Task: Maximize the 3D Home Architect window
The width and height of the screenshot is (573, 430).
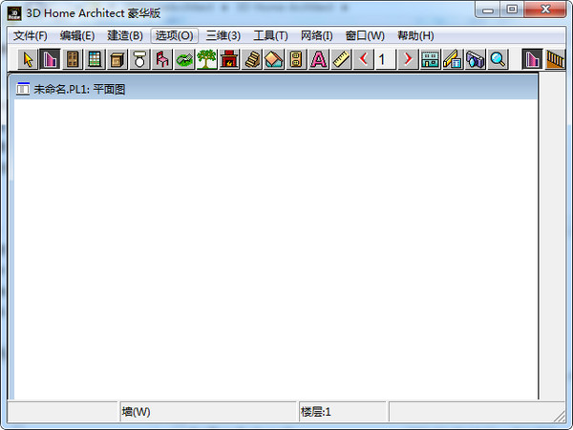Action: tap(512, 10)
